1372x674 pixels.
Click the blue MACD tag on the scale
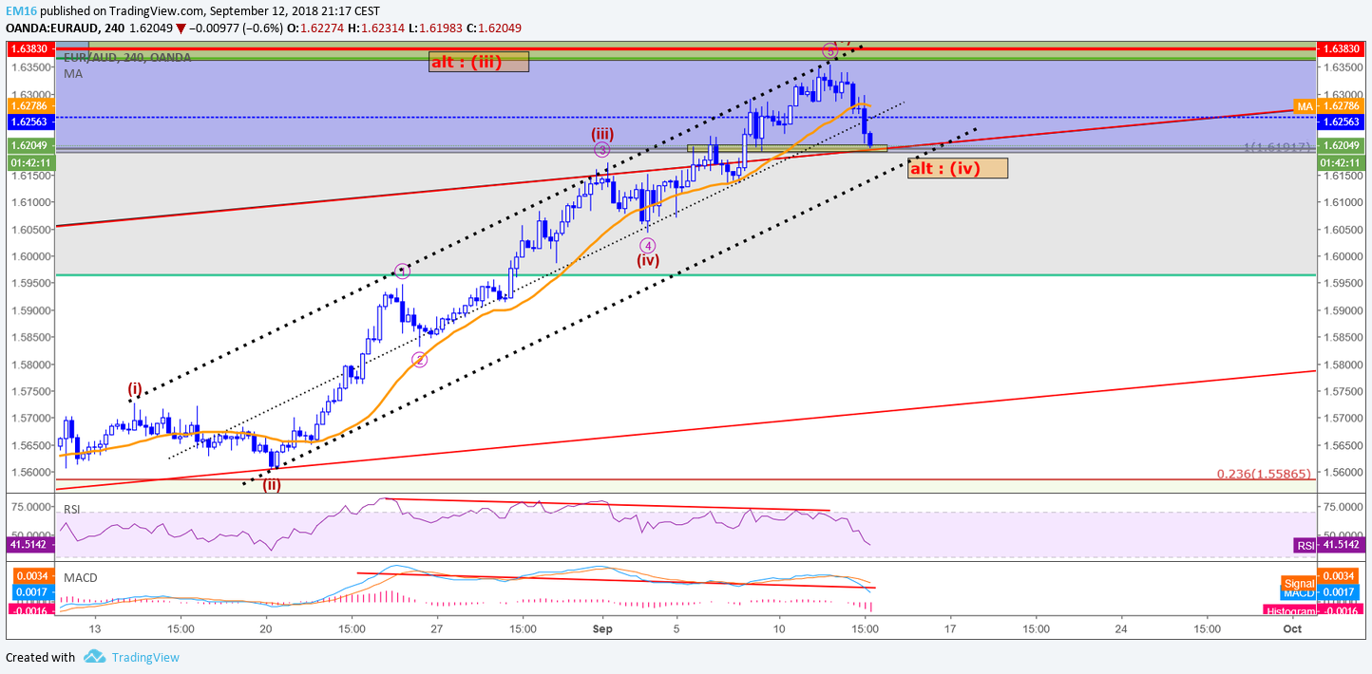click(x=1299, y=593)
